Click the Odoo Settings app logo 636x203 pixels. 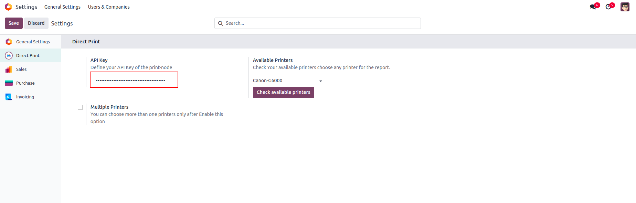(8, 7)
